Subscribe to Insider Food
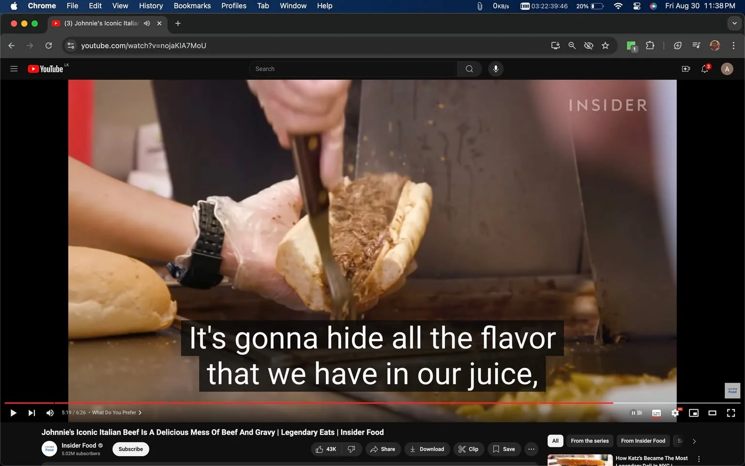This screenshot has width=745, height=466. [131, 449]
